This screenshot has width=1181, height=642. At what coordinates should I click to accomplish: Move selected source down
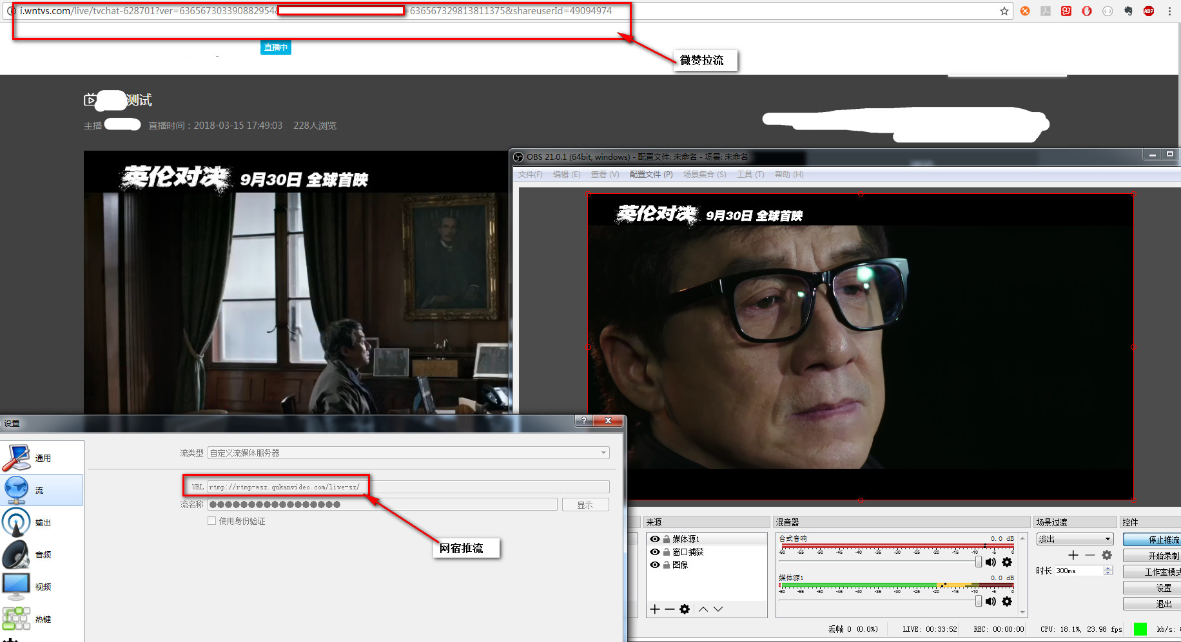tap(718, 609)
